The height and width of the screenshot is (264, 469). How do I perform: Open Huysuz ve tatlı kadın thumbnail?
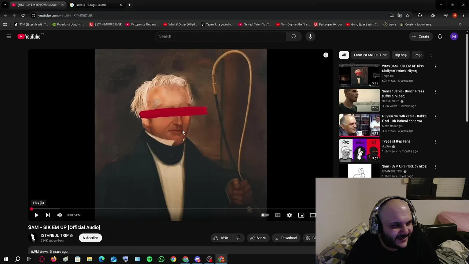coord(359,125)
